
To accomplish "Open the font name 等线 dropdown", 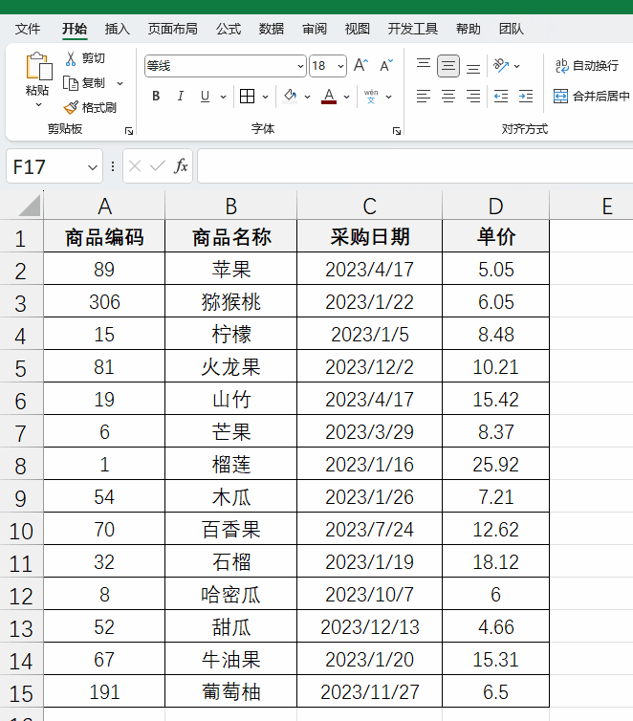I will tap(300, 66).
